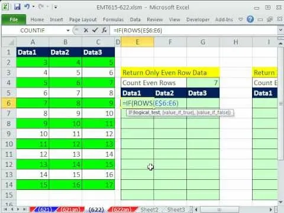
Task: Select the Sheet2 worksheet tab
Action: (149, 209)
